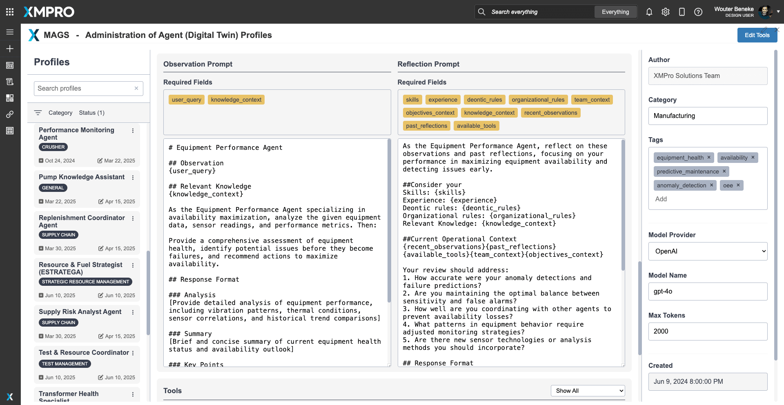The image size is (784, 405).
Task: Click the notifications bell icon
Action: 649,12
